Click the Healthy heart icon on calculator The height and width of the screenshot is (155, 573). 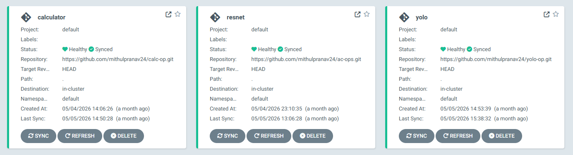(x=65, y=49)
